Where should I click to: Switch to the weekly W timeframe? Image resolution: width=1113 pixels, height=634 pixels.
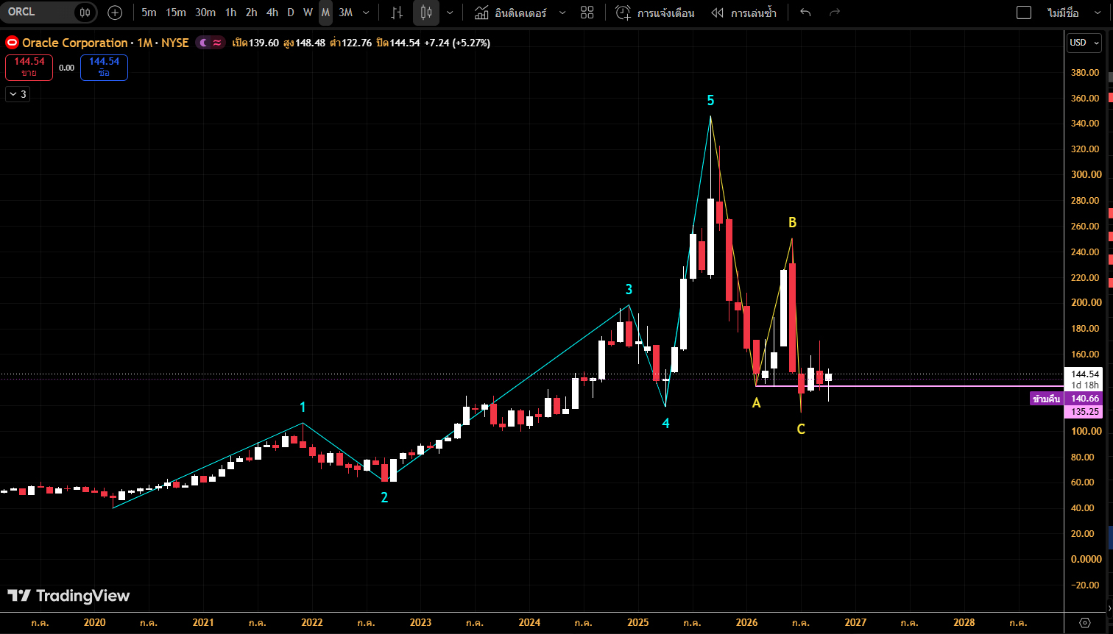308,12
